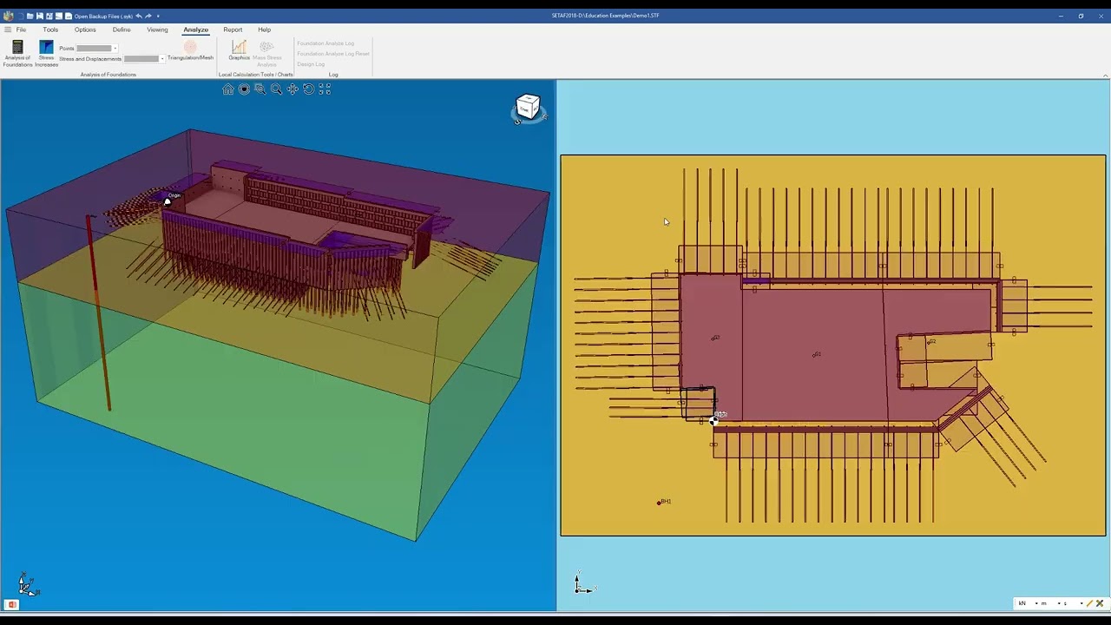Click the crossed ruler icon in units toolbar
1111x625 pixels.
(x=1100, y=603)
